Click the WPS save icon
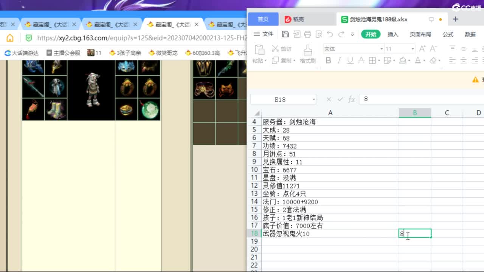The width and height of the screenshot is (484, 272). [x=285, y=34]
